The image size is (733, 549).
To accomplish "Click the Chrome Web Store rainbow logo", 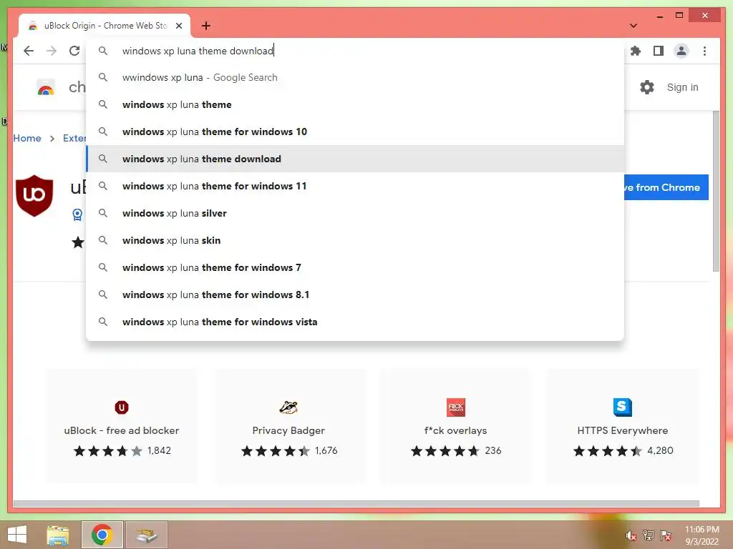I will pyautogui.click(x=46, y=87).
